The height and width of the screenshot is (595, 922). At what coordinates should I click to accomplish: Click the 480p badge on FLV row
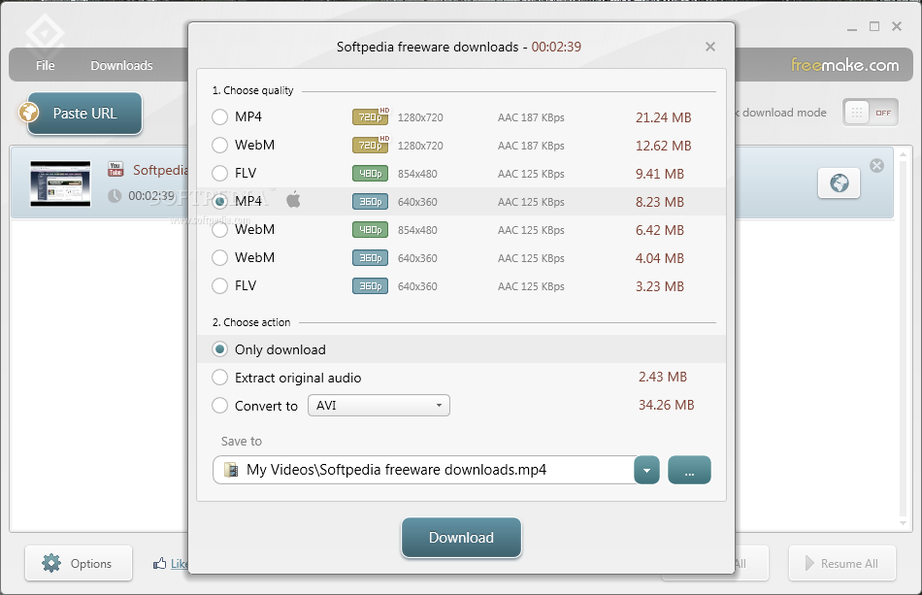point(371,174)
